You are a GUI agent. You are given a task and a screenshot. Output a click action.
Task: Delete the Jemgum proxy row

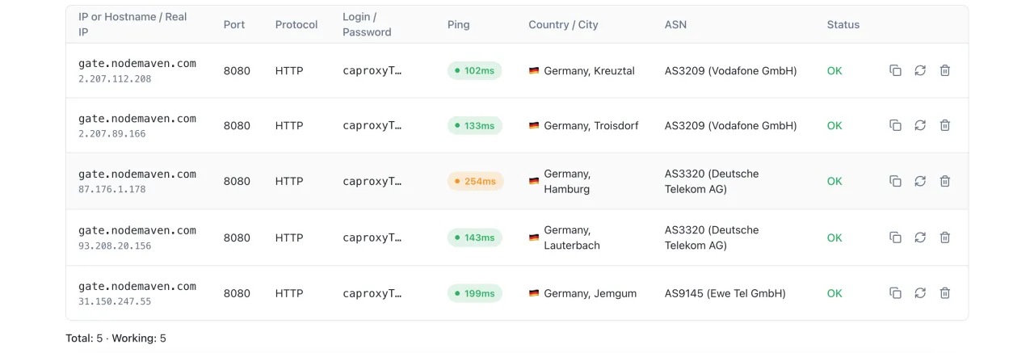tap(945, 293)
